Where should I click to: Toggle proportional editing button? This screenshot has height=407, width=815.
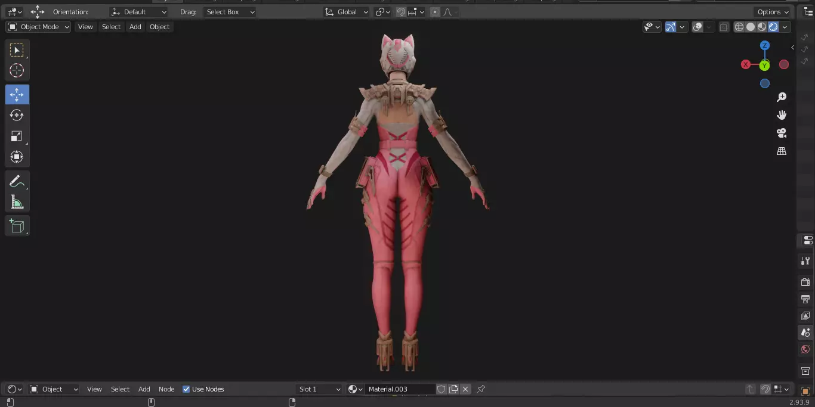pos(434,12)
